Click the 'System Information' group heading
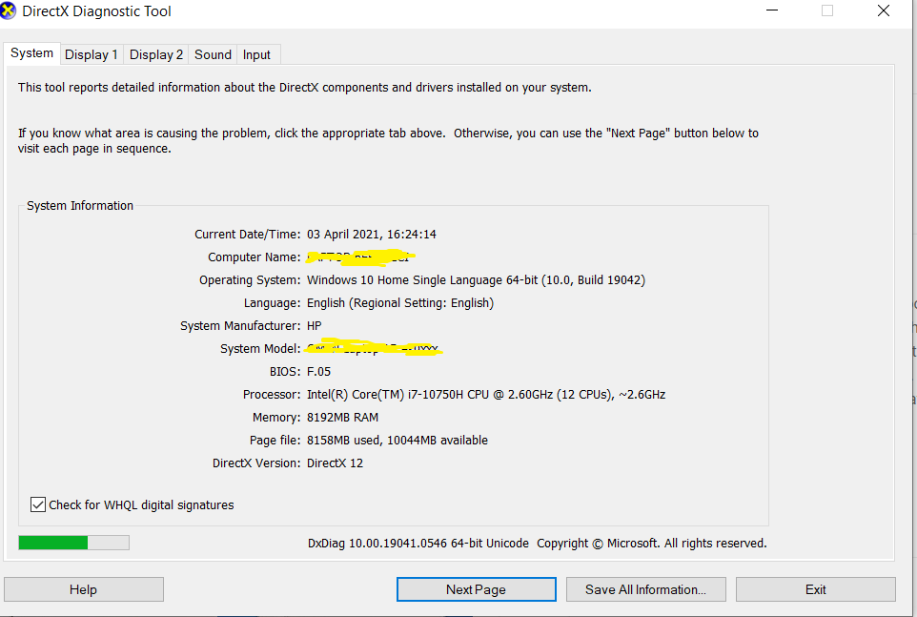This screenshot has width=917, height=617. point(80,206)
